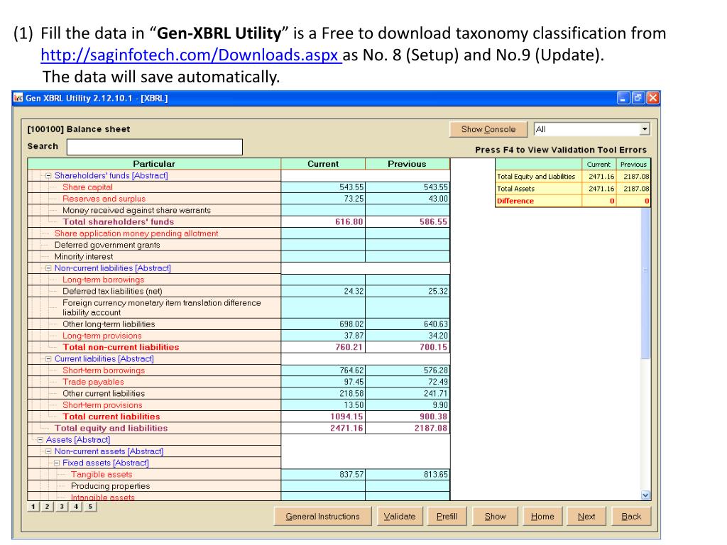
Task: Switch to page tab 5
Action: (90, 507)
